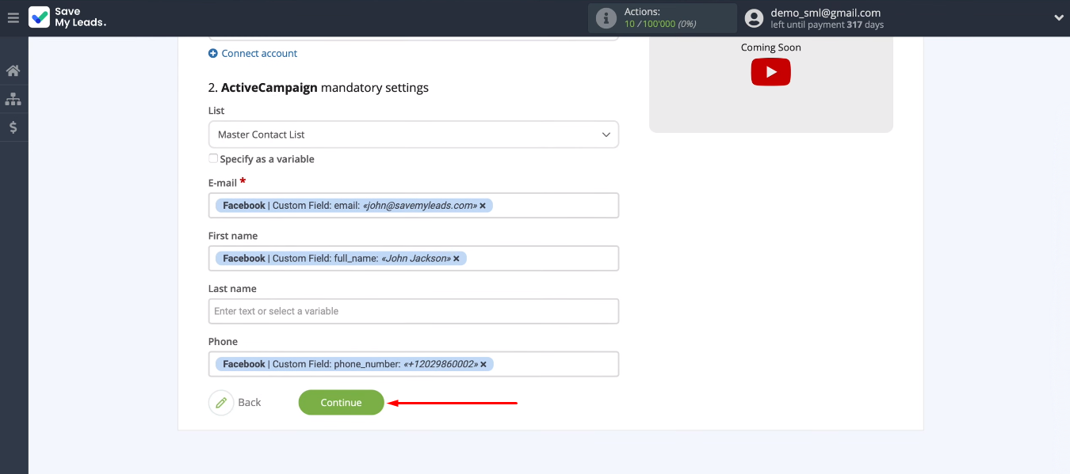Click the plus icon beside Connect account
Image resolution: width=1070 pixels, height=474 pixels.
[212, 54]
